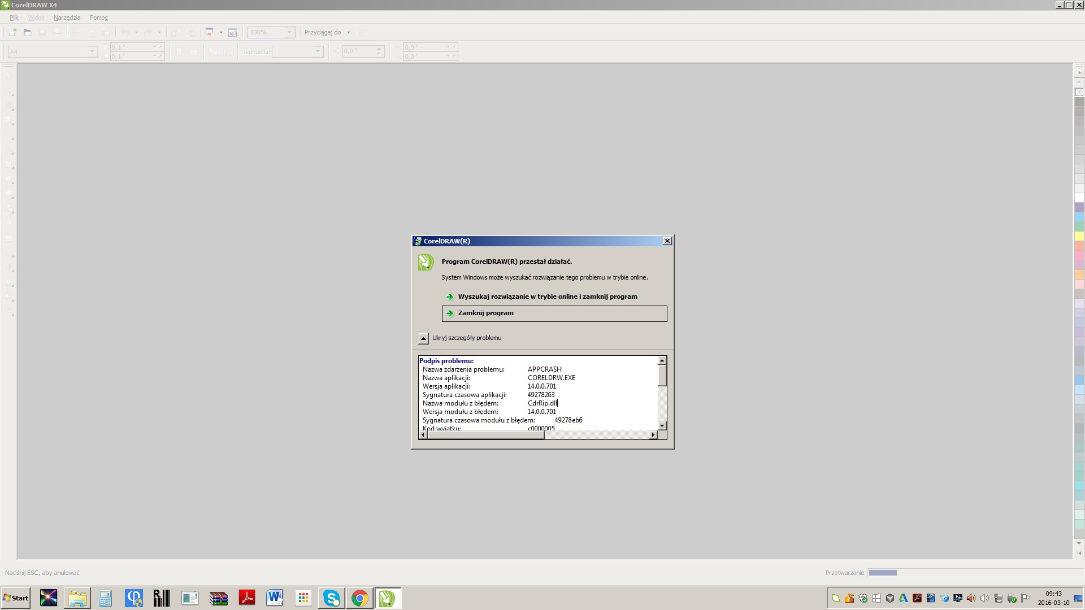Image resolution: width=1085 pixels, height=610 pixels.
Task: Open WinRAR from the taskbar
Action: [218, 598]
